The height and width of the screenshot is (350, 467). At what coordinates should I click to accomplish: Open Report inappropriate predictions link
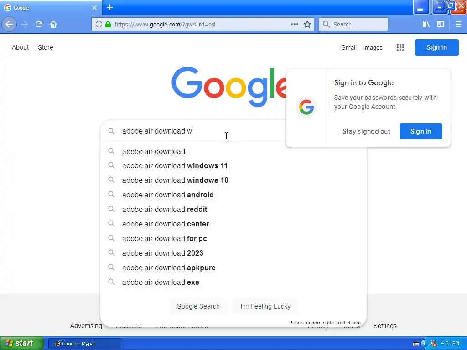tap(324, 323)
